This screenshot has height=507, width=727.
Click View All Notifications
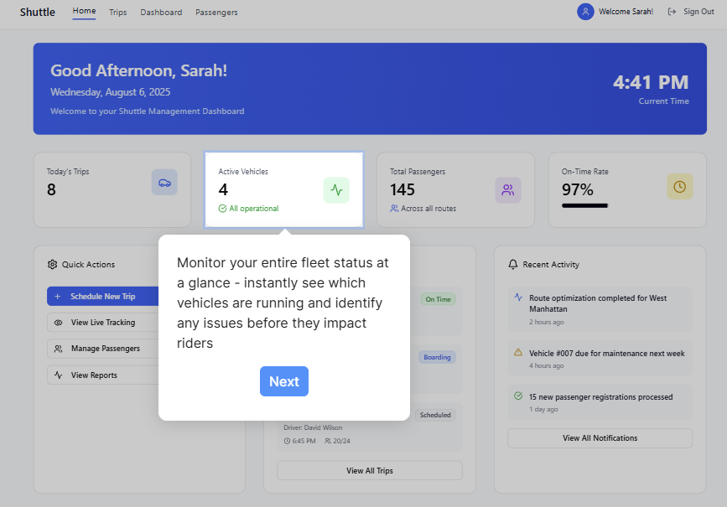tap(600, 437)
